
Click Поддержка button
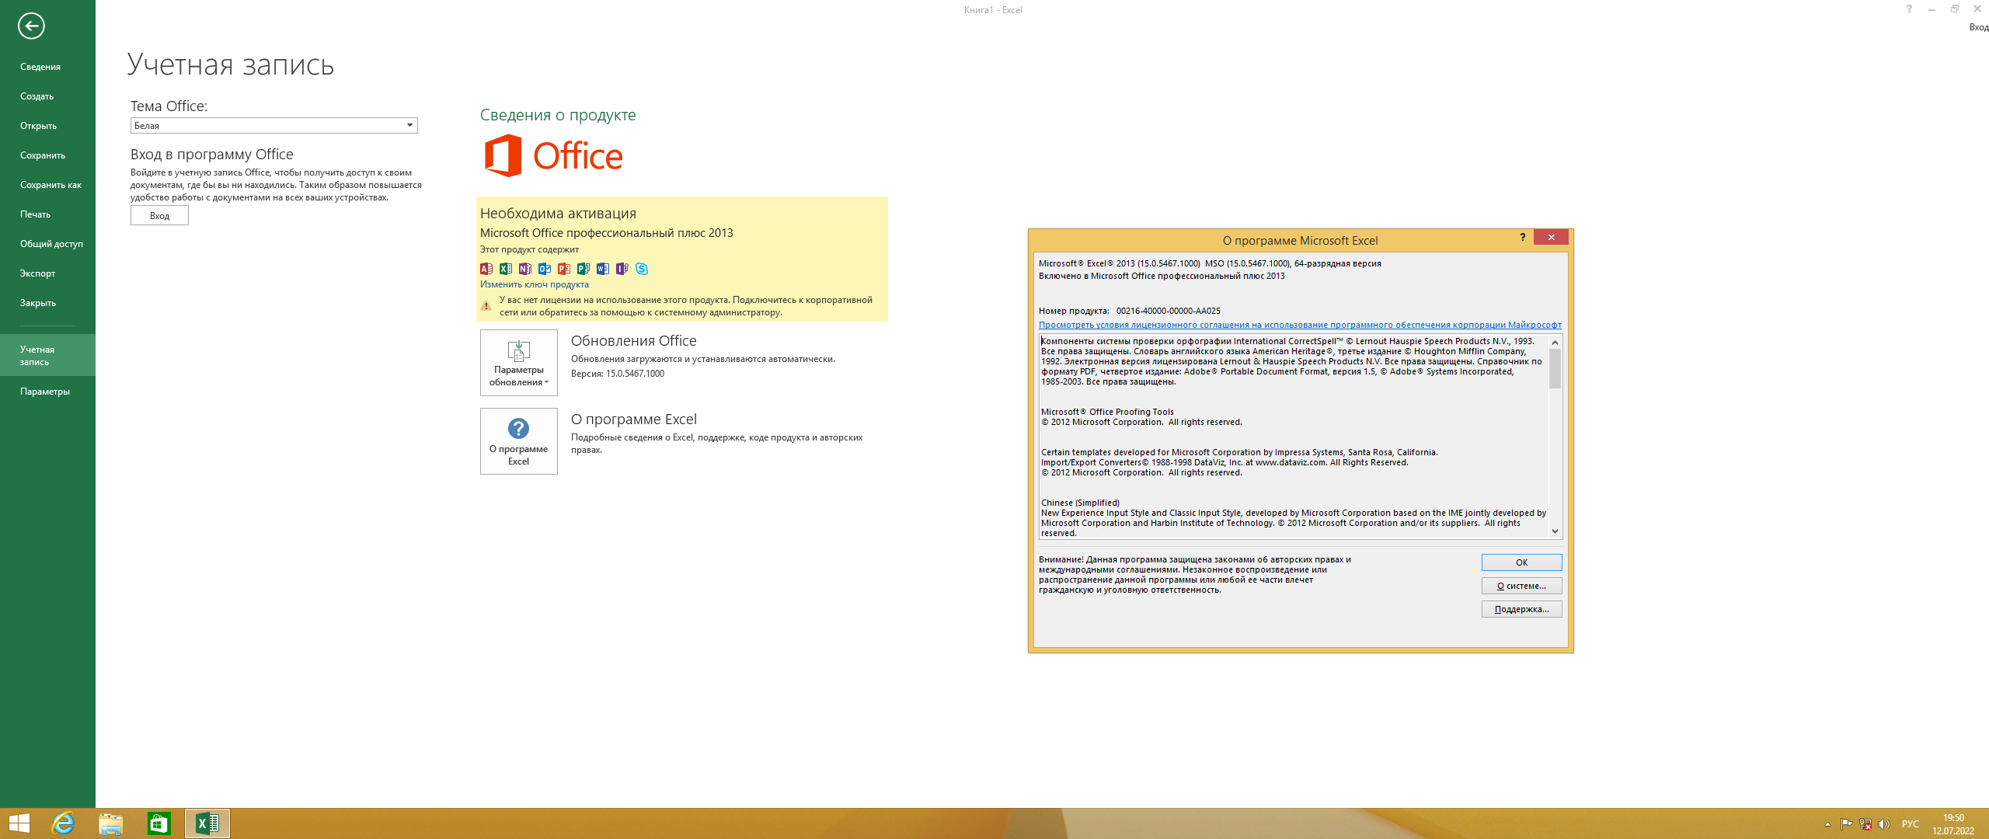[1521, 609]
